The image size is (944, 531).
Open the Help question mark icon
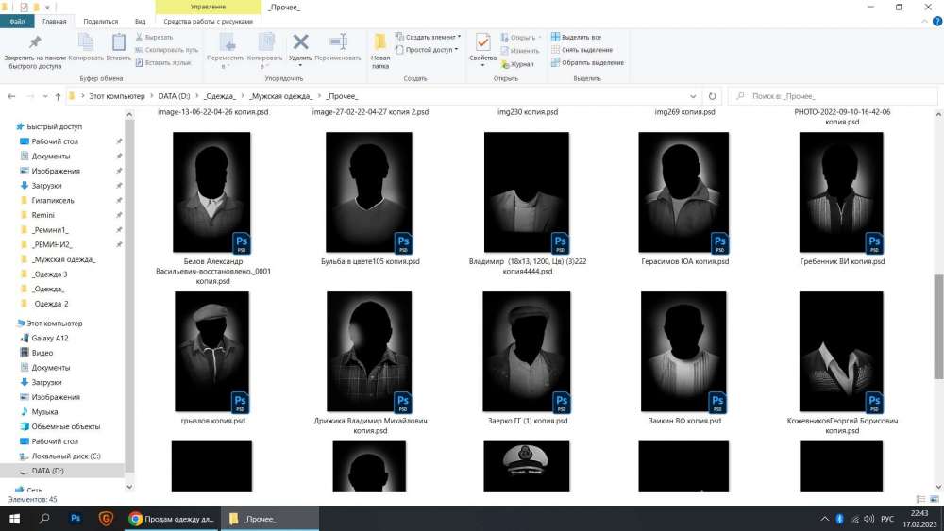(x=936, y=21)
